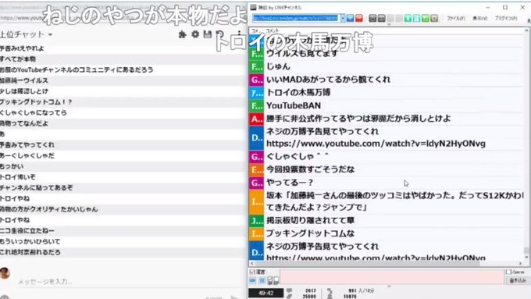Expand the URL combo box arrow
Image resolution: width=531 pixels, height=299 pixels.
tap(343, 18)
